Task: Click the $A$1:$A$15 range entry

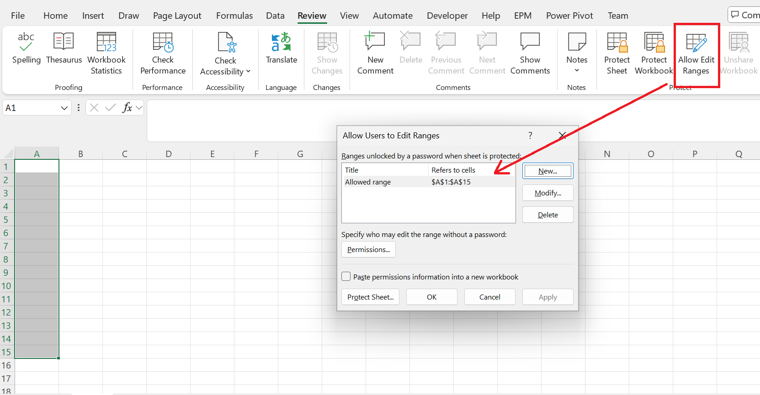Action: [451, 182]
